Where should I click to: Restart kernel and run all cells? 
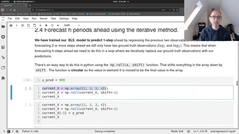click(x=58, y=25)
